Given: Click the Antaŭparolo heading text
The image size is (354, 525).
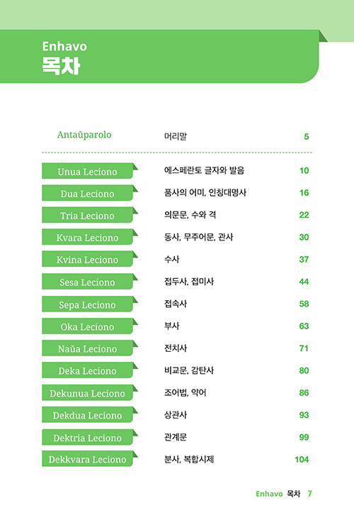Looking at the screenshot, I should (84, 135).
